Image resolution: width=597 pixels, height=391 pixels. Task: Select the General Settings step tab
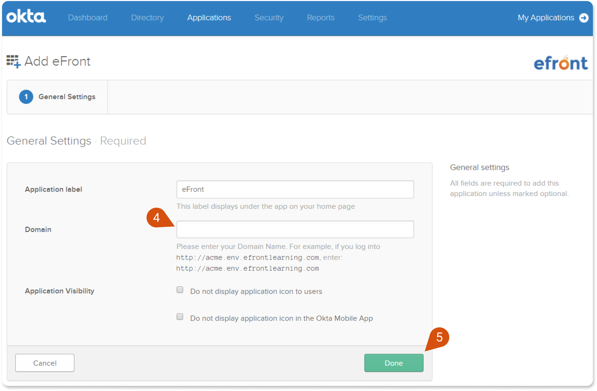(57, 97)
